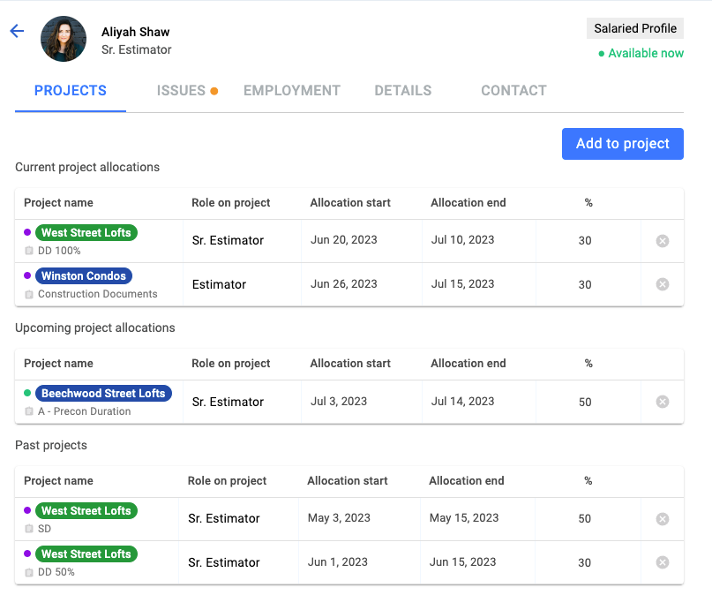Open Aliyah Shaw's profile photo
This screenshot has width=712, height=595.
[x=64, y=39]
